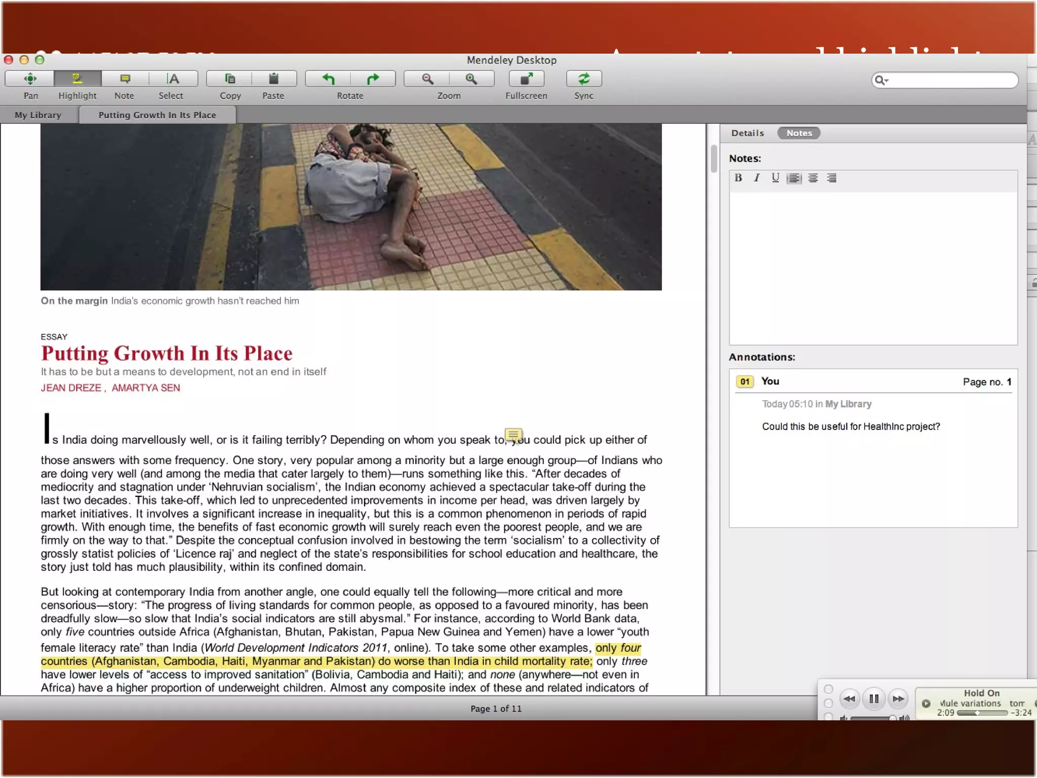Image resolution: width=1037 pixels, height=778 pixels.
Task: Align notes text right
Action: point(831,178)
